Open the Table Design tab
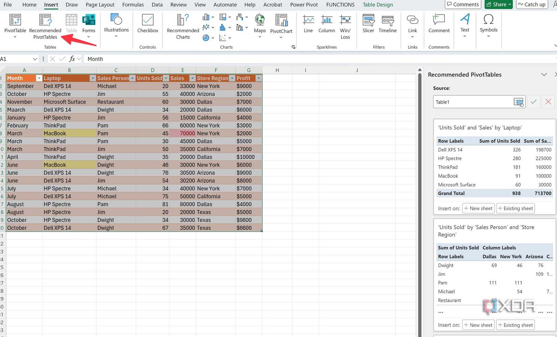This screenshot has height=337, width=557. click(377, 5)
